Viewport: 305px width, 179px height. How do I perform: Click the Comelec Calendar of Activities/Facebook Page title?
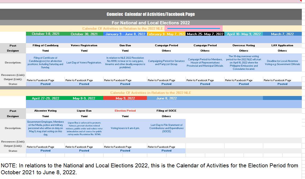151,14
